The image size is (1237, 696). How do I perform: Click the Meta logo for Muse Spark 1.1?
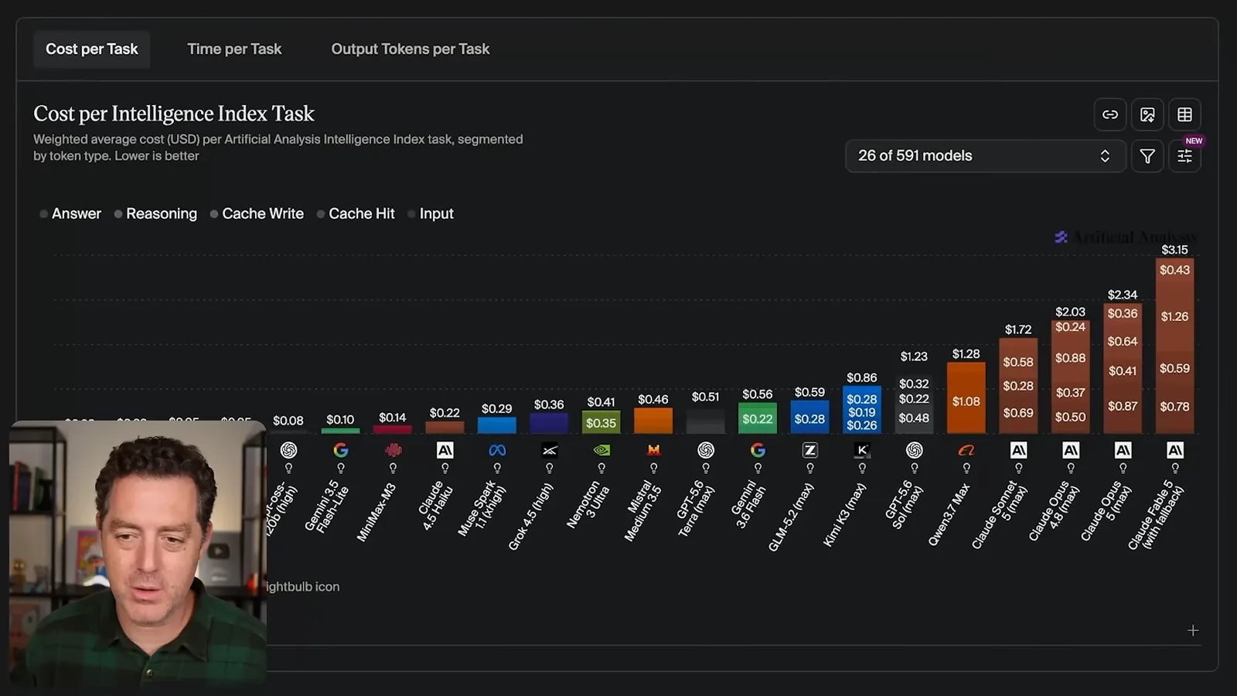click(x=497, y=450)
